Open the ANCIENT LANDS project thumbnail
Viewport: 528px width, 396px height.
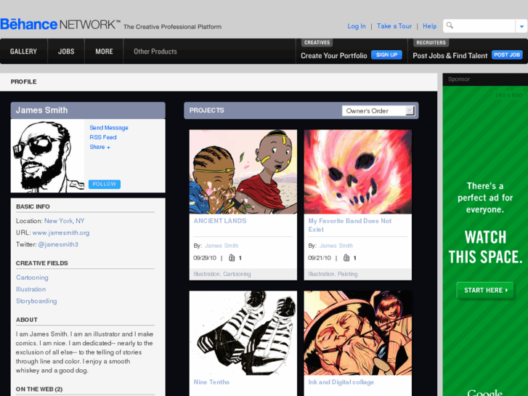point(243,172)
